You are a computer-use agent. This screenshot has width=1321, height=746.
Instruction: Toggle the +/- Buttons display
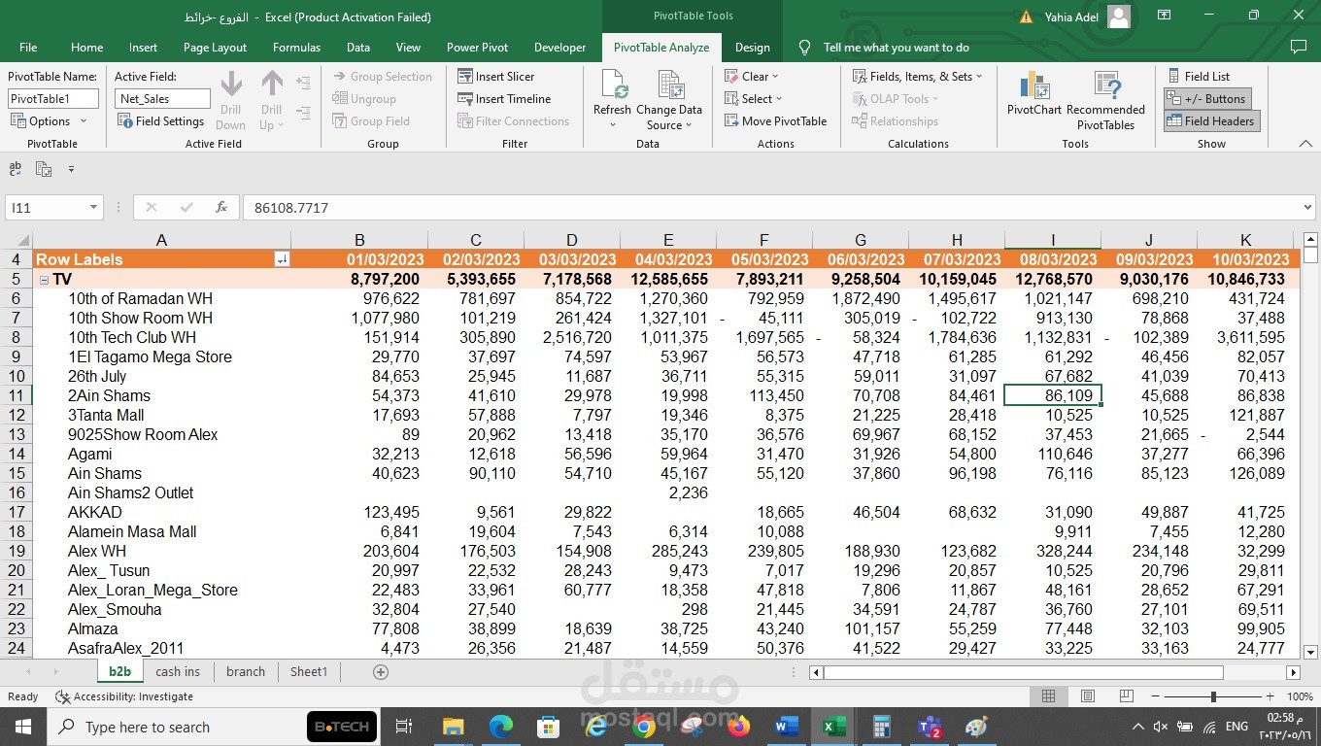1207,98
